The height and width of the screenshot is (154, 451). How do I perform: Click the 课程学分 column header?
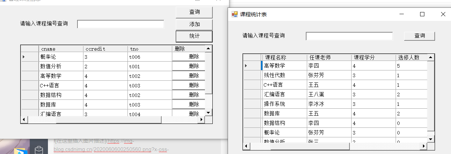tap(374, 57)
